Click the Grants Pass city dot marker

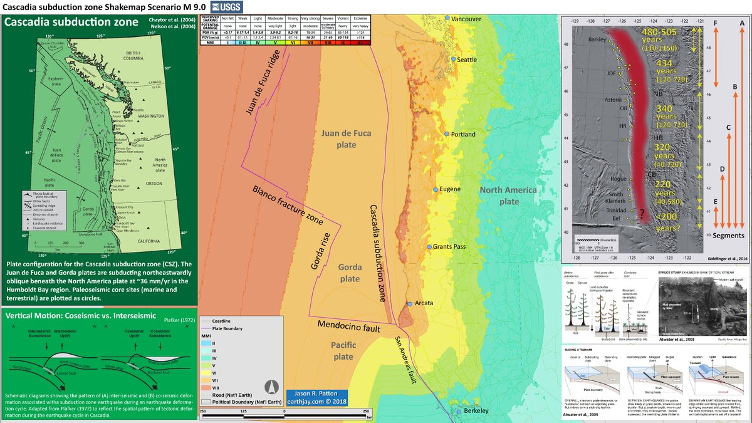pyautogui.click(x=429, y=246)
